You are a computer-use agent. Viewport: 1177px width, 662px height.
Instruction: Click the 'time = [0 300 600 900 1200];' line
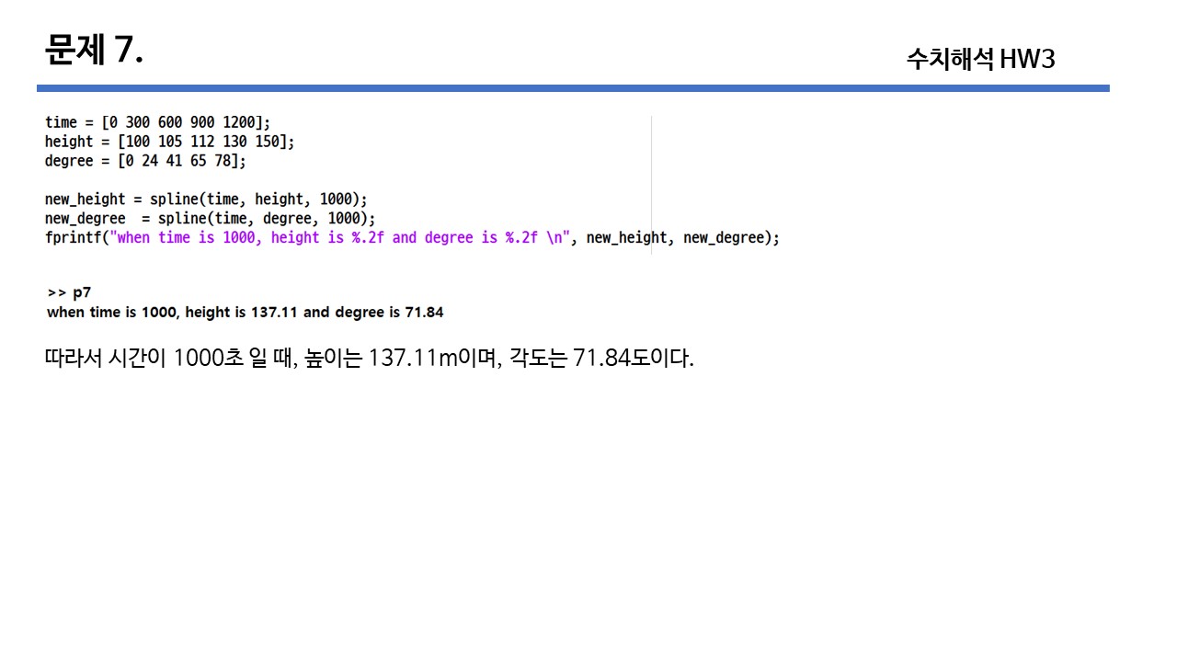click(x=158, y=121)
